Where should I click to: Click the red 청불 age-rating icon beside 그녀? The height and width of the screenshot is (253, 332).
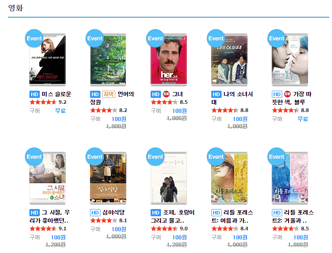coord(166,94)
